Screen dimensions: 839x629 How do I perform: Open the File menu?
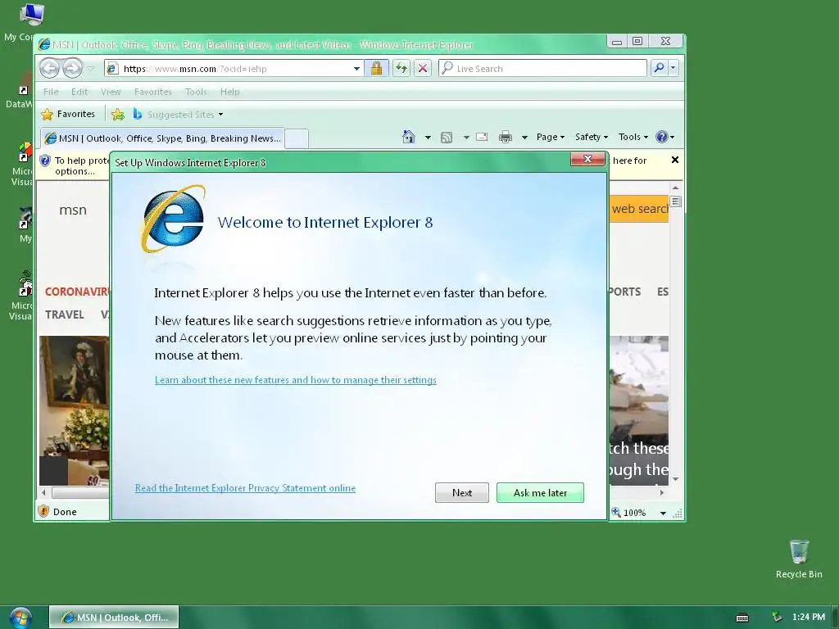coord(51,92)
